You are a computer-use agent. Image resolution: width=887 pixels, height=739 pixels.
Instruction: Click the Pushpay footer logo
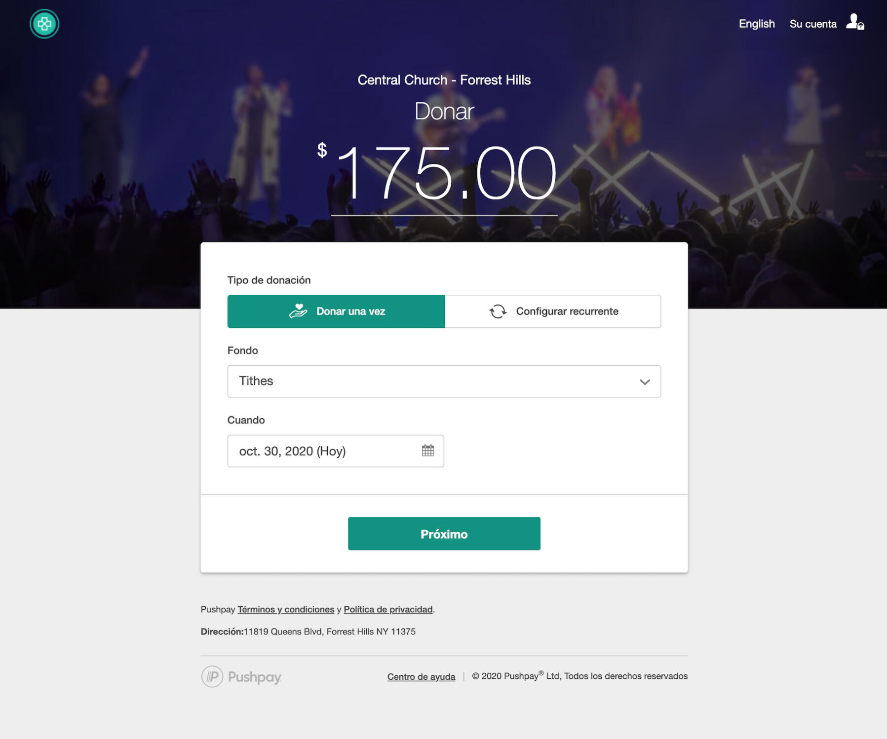coord(241,676)
